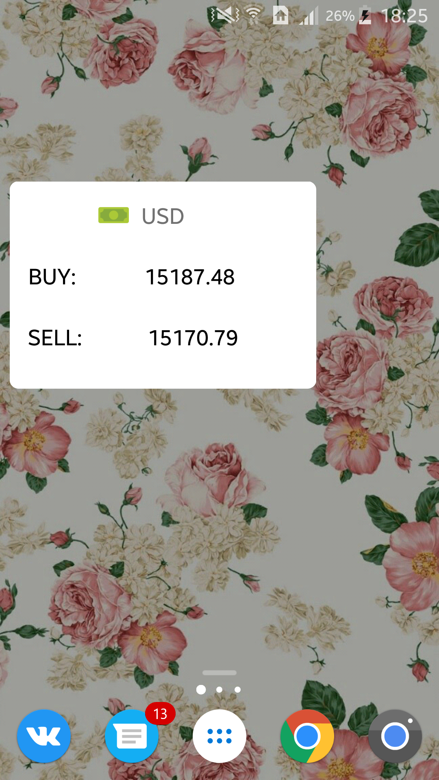Launch Google Chrome browser
439x780 pixels.
[307, 736]
